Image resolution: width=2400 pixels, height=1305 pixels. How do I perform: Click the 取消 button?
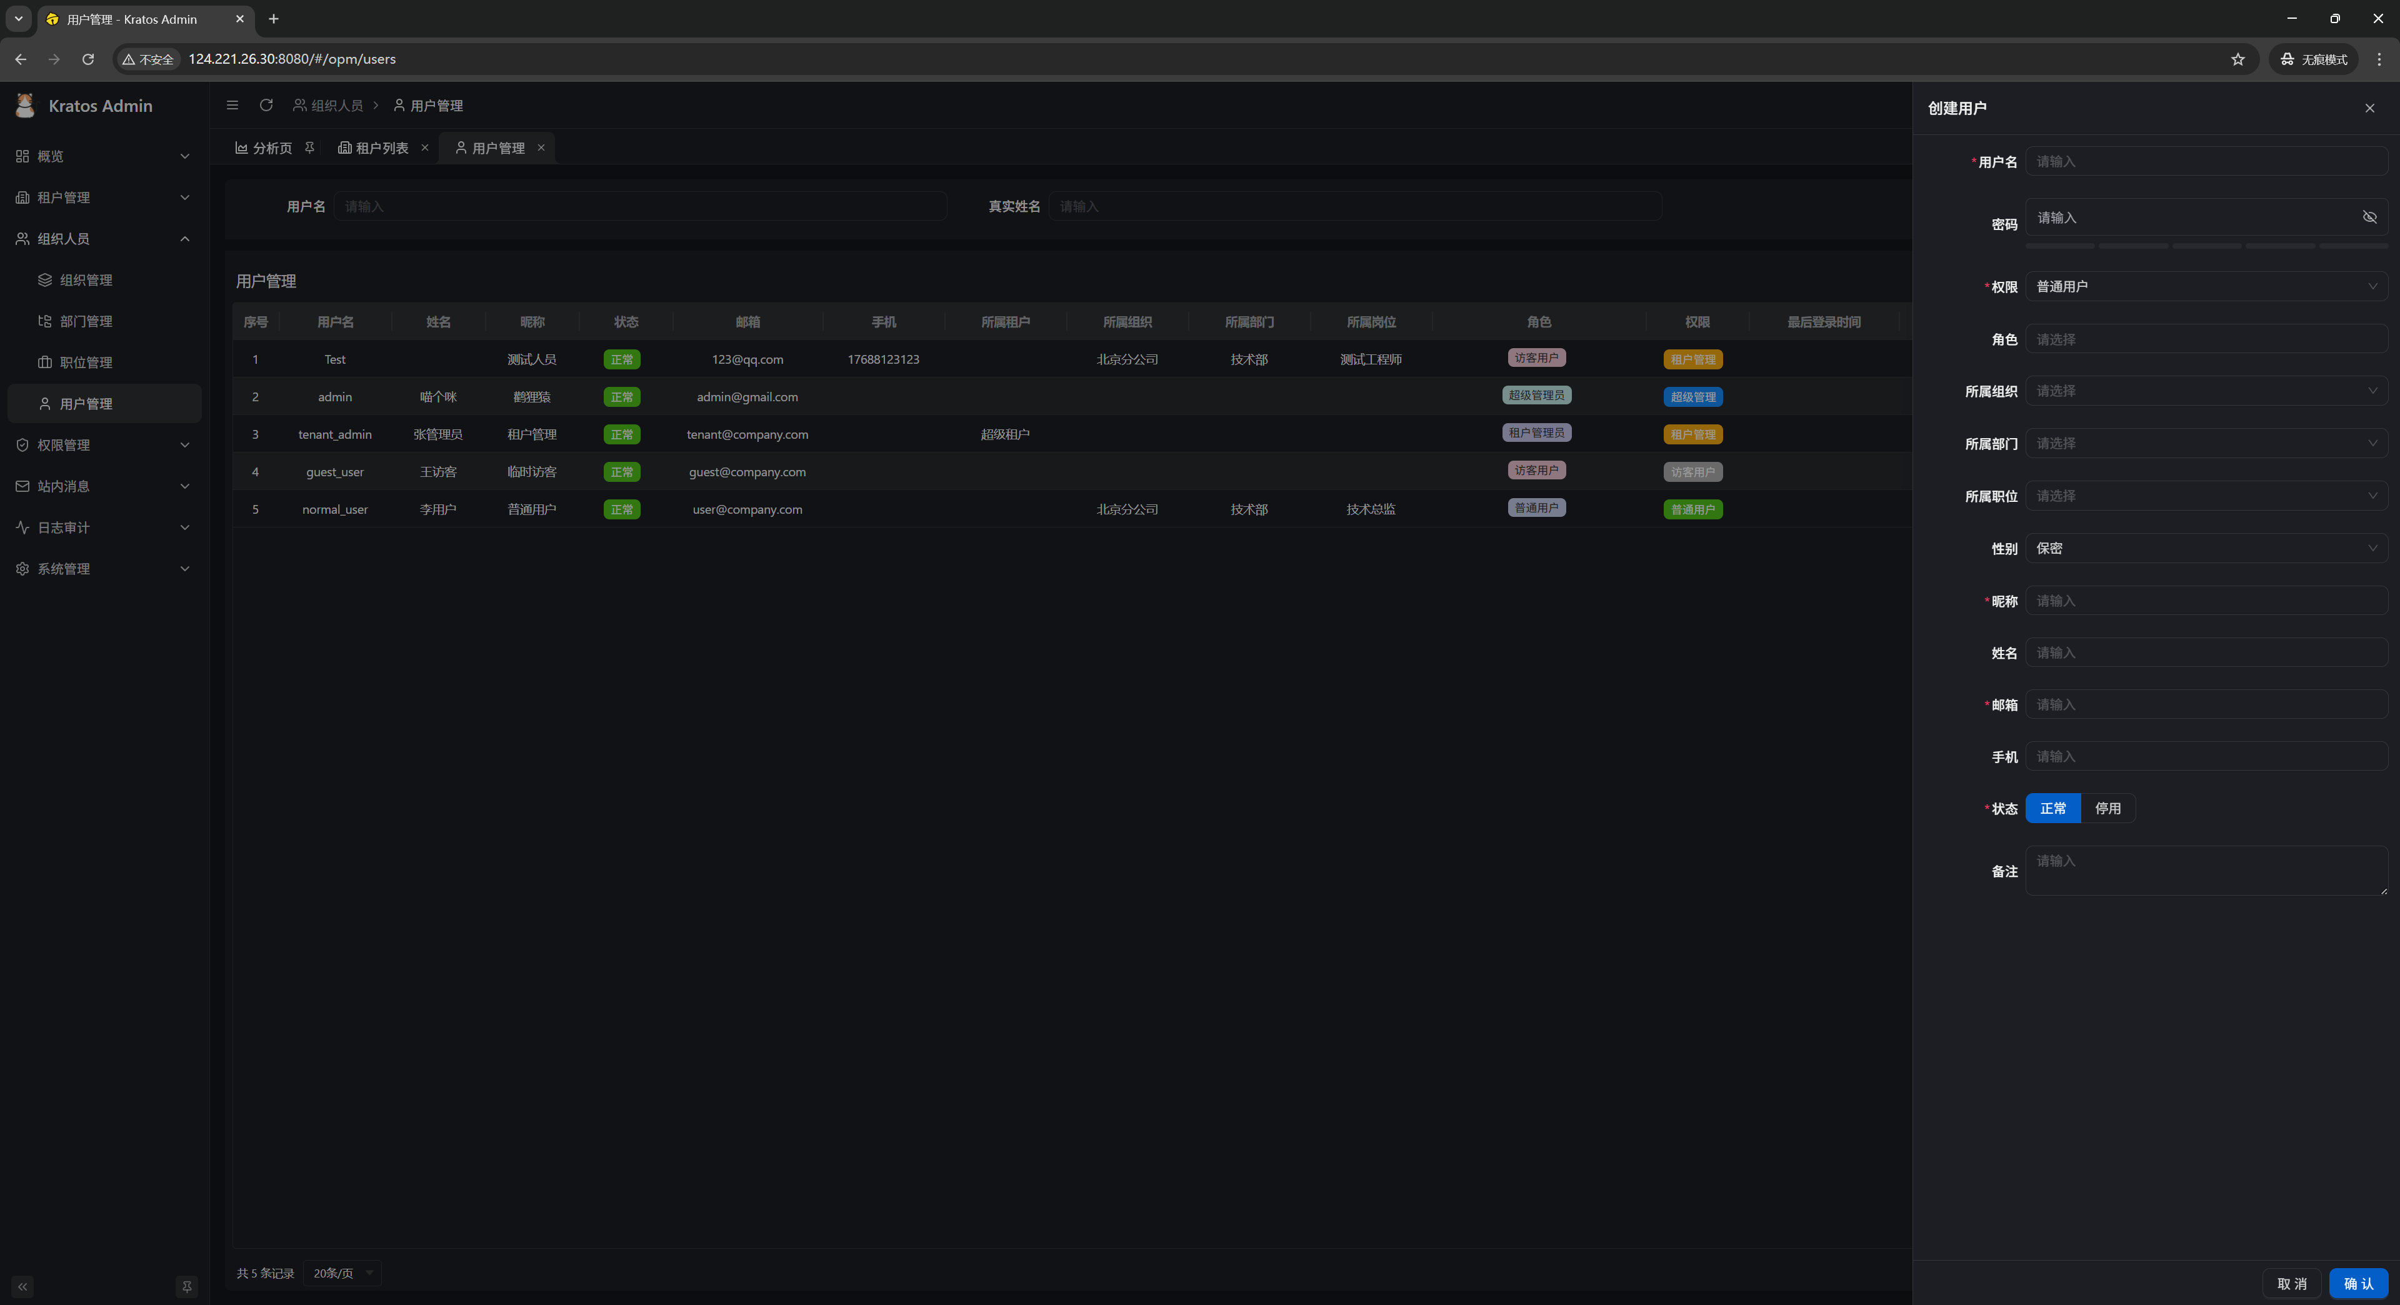click(2291, 1284)
